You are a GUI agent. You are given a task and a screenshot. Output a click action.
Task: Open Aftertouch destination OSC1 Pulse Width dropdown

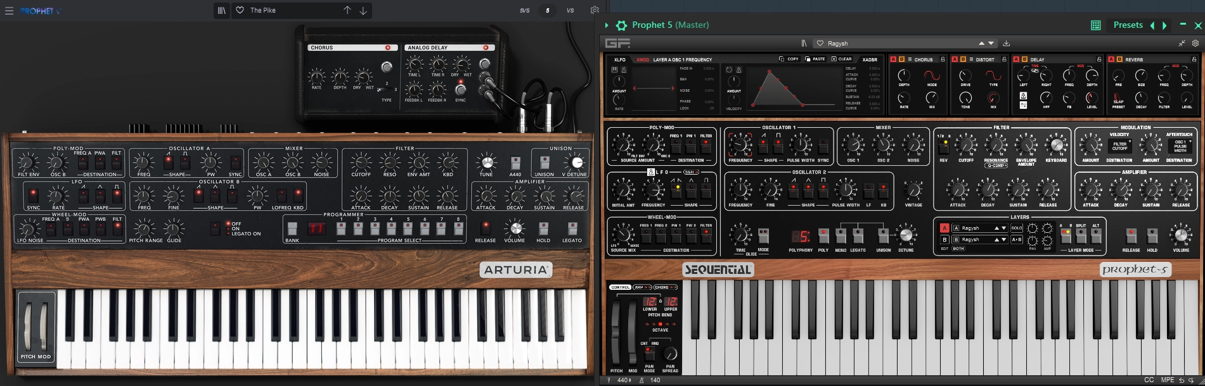click(x=1180, y=146)
